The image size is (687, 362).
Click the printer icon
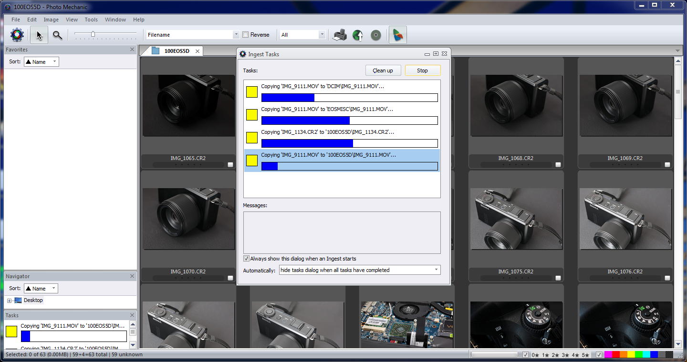[x=340, y=35]
